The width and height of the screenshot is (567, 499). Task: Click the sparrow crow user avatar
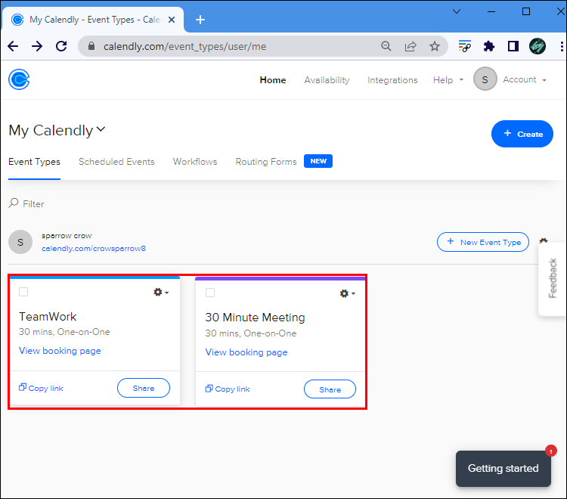click(x=20, y=242)
